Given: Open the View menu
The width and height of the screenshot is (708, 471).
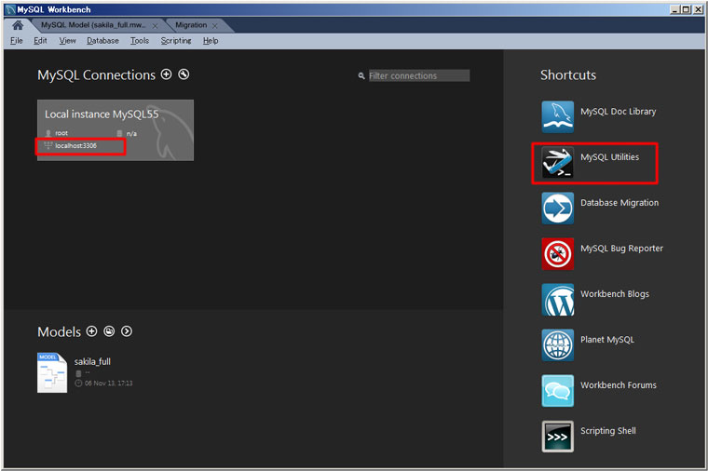Looking at the screenshot, I should coord(67,41).
